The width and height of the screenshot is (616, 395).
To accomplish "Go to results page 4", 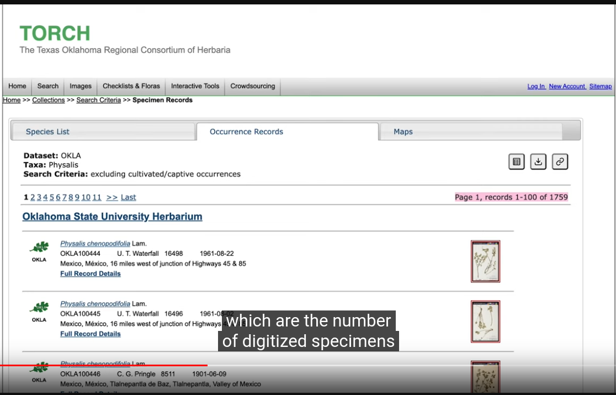I will click(45, 197).
